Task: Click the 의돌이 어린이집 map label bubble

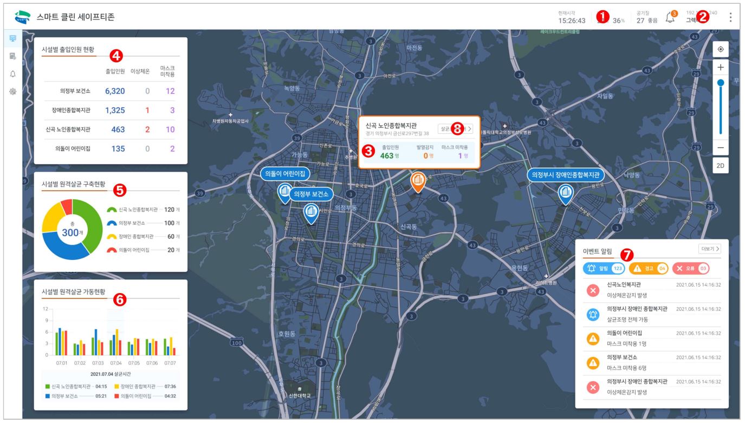Action: [285, 174]
